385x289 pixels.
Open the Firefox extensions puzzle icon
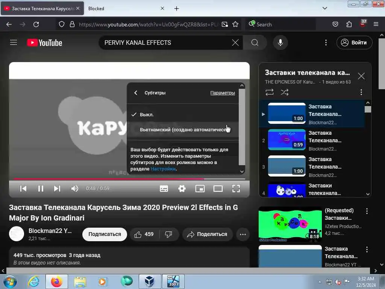pos(349,24)
